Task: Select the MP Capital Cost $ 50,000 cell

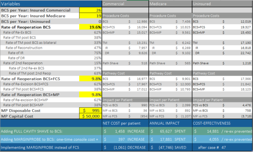Action: [90, 116]
